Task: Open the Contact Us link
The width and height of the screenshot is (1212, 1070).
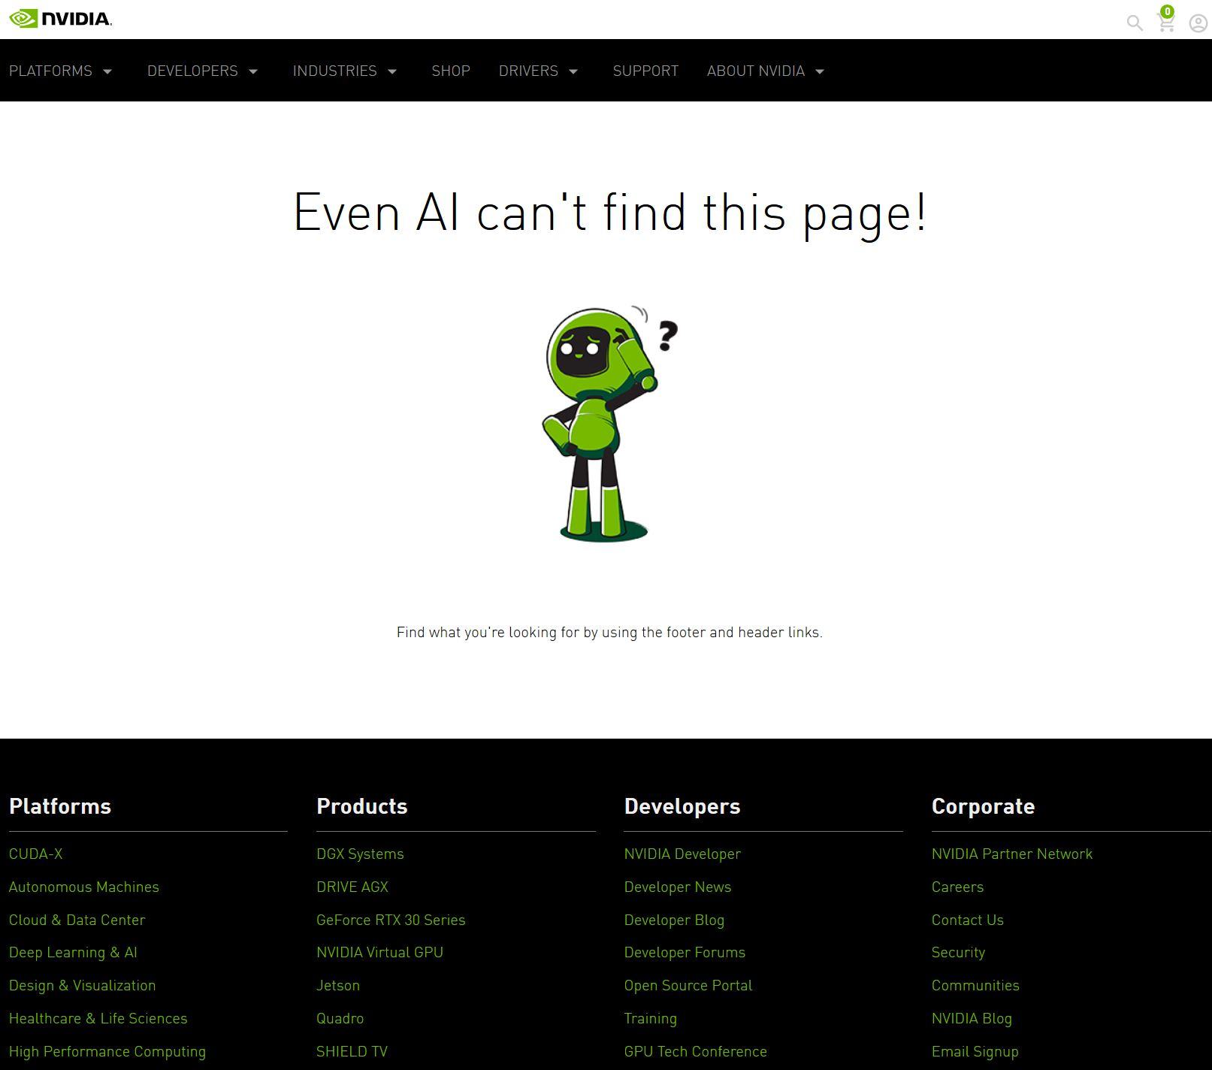Action: pos(968,920)
